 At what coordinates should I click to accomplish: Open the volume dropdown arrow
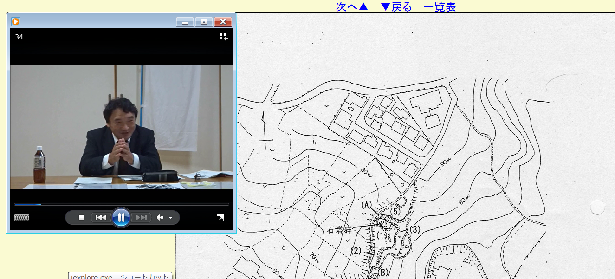(x=171, y=218)
